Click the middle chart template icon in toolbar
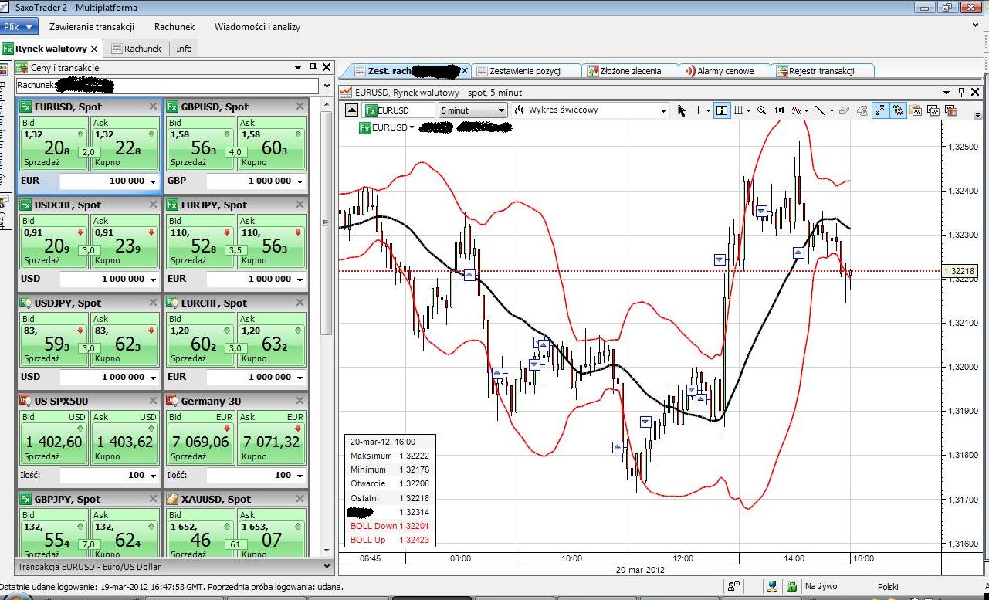Viewport: 989px width, 600px height. tap(933, 110)
